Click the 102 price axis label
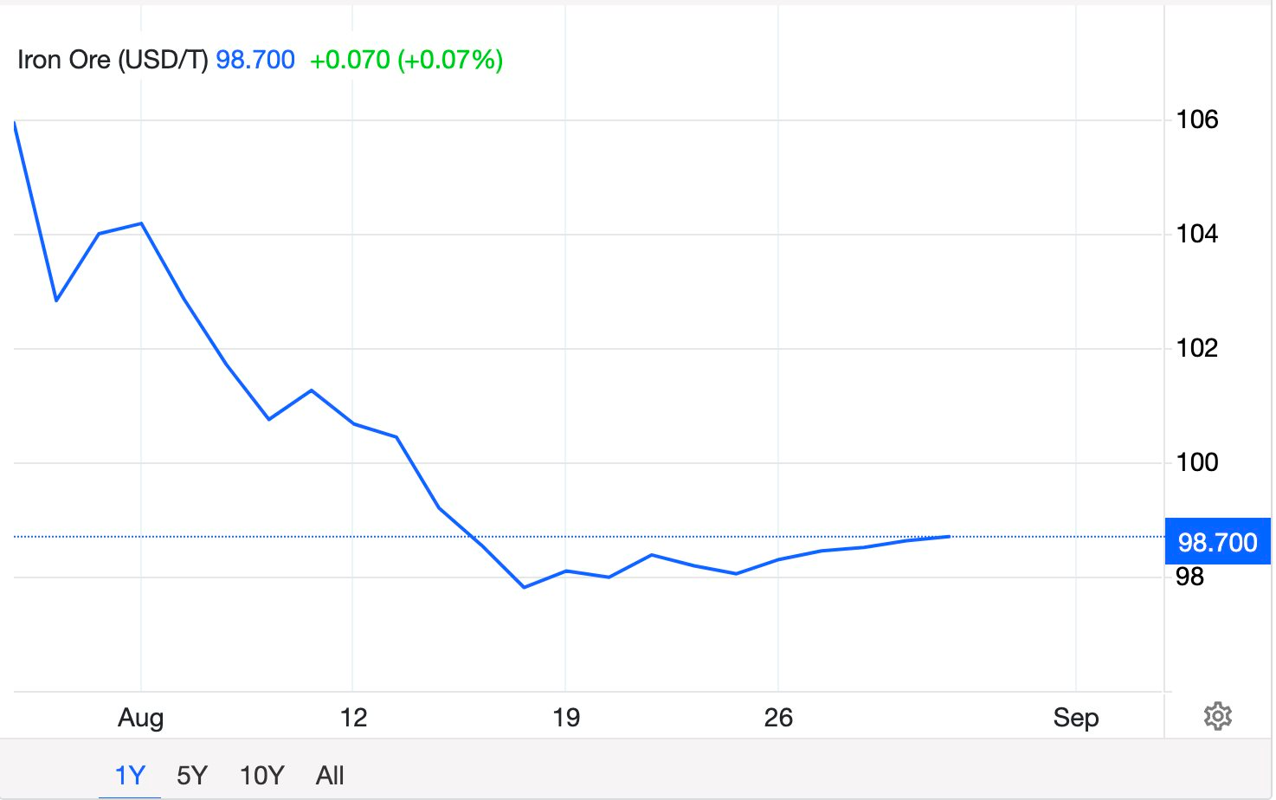The width and height of the screenshot is (1276, 800). coord(1197,348)
